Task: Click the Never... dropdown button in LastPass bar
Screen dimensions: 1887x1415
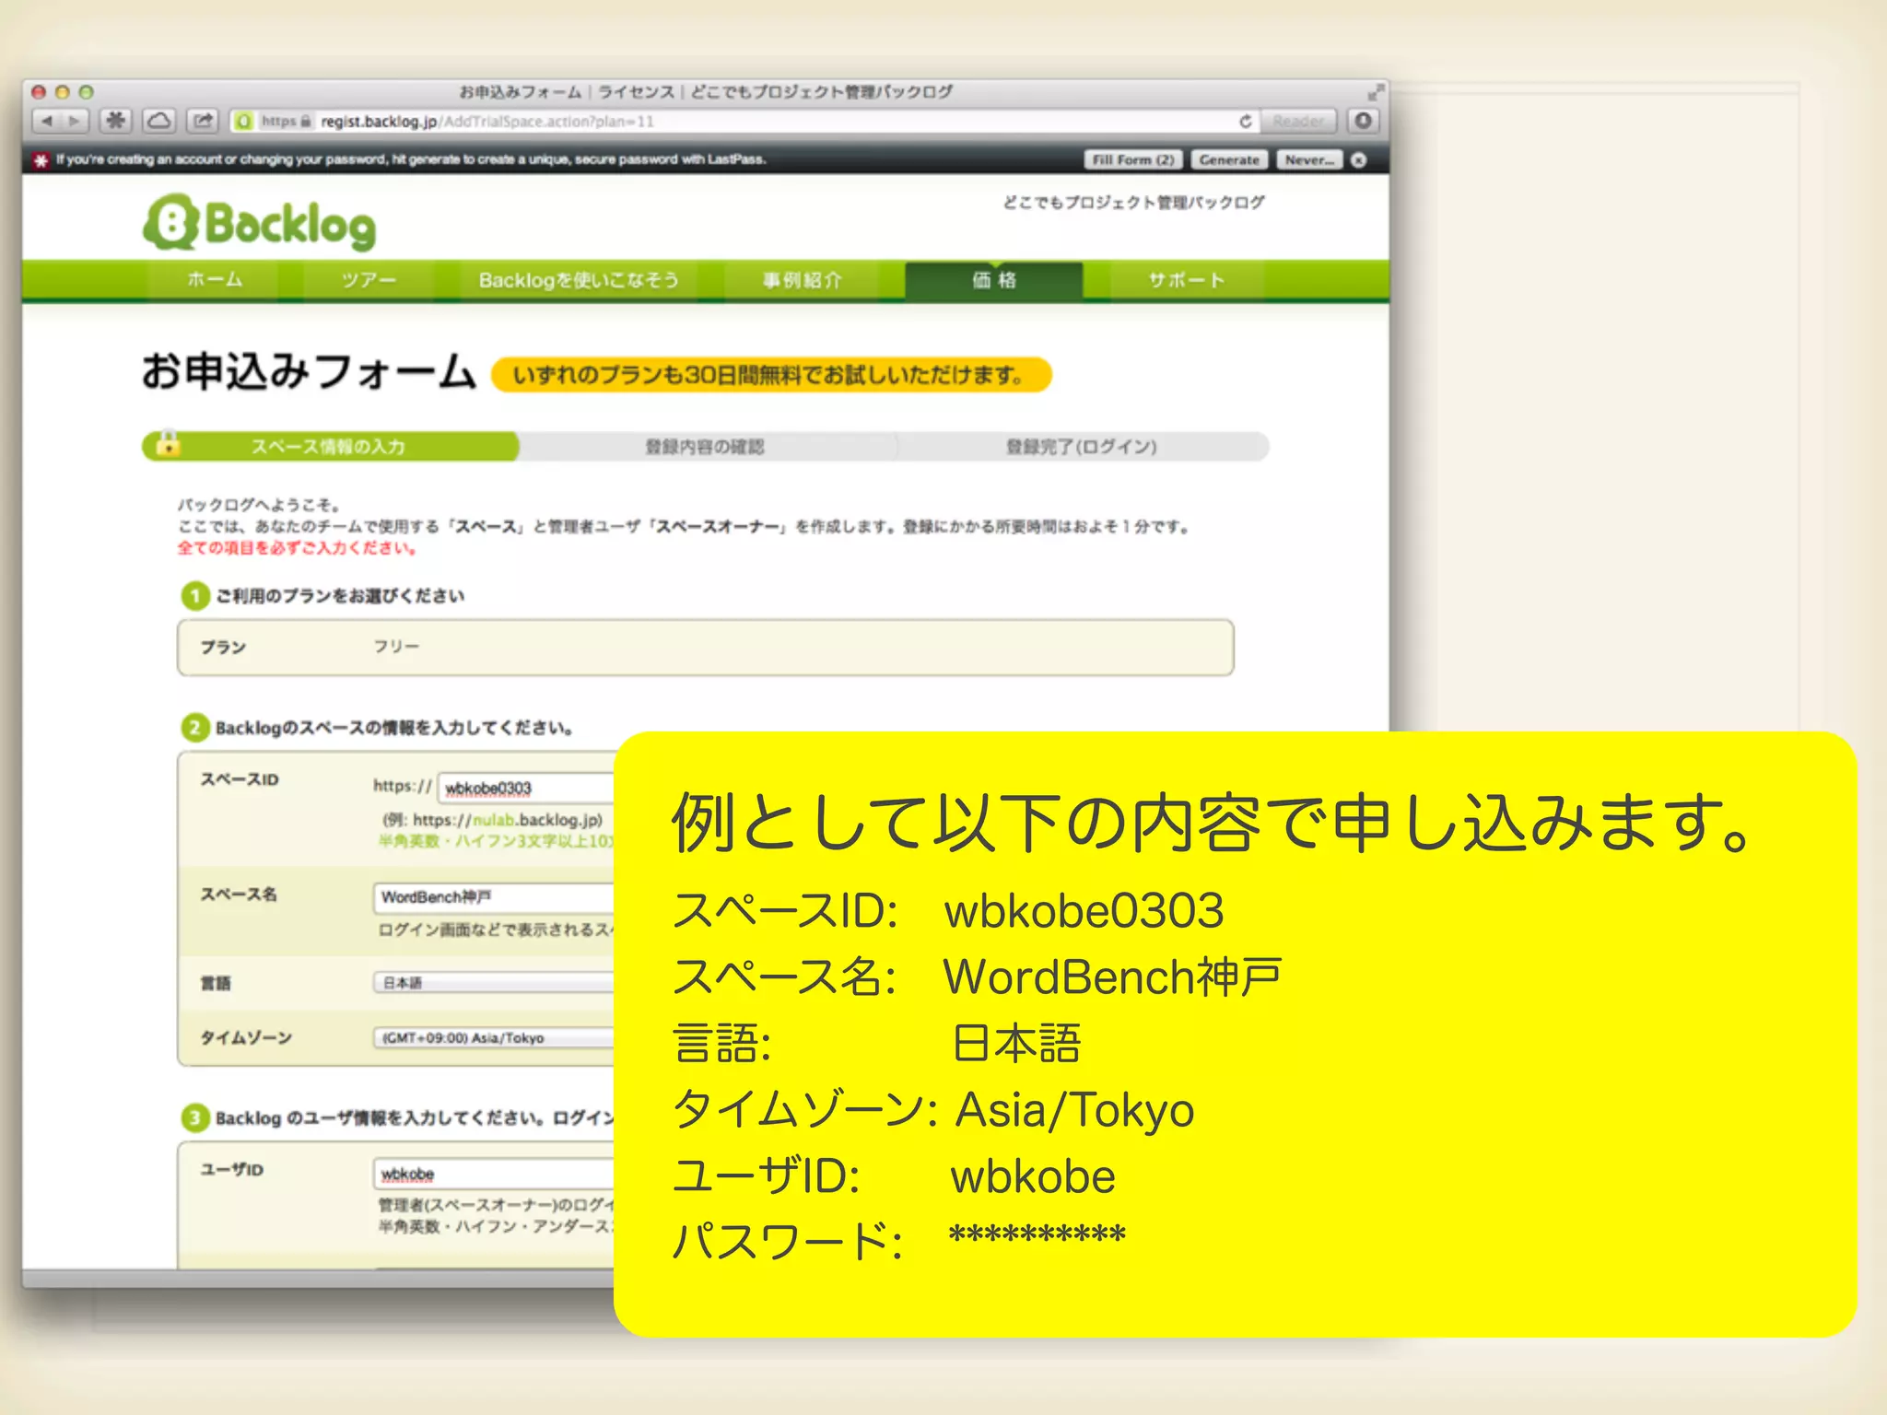Action: [x=1309, y=160]
